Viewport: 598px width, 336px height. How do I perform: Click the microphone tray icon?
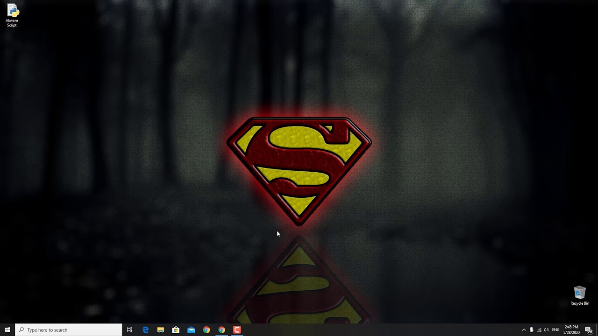pyautogui.click(x=532, y=330)
